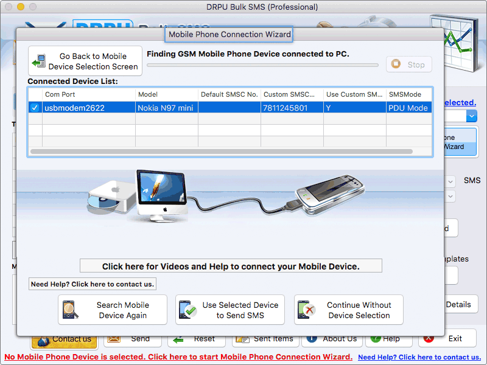487x365 pixels.
Task: Click the Stop button
Action: tap(409, 64)
